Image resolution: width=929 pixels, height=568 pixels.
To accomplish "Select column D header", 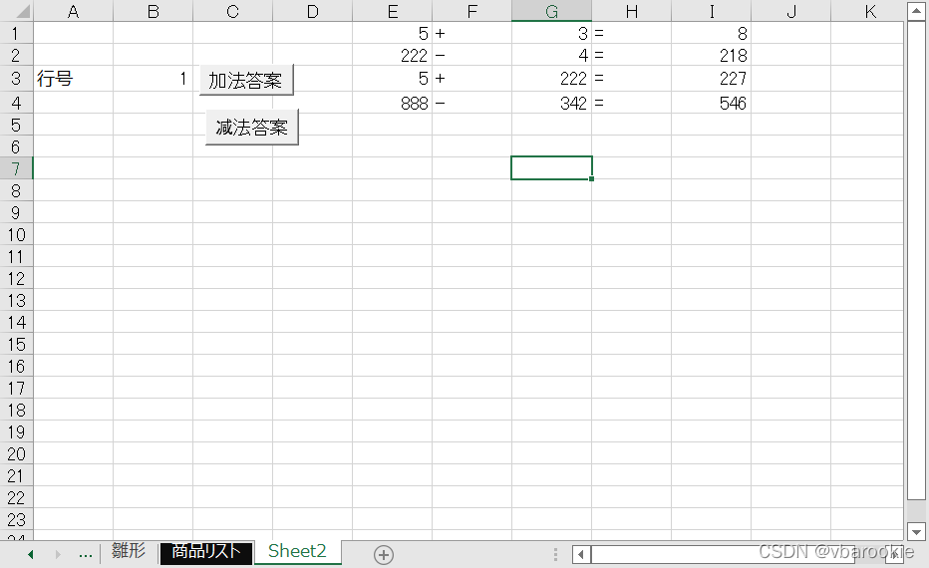I will [312, 11].
